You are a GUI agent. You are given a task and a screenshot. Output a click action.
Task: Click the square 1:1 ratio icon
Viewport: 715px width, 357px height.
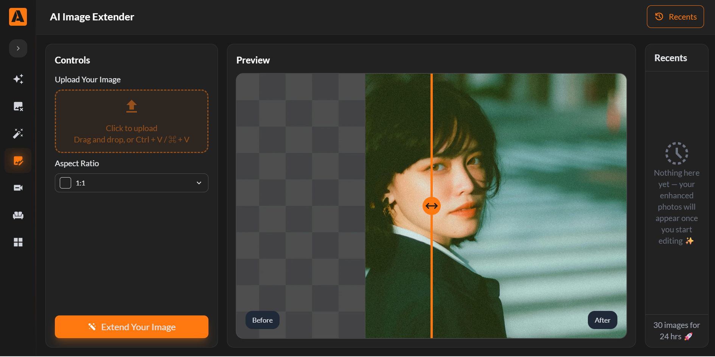coord(65,183)
